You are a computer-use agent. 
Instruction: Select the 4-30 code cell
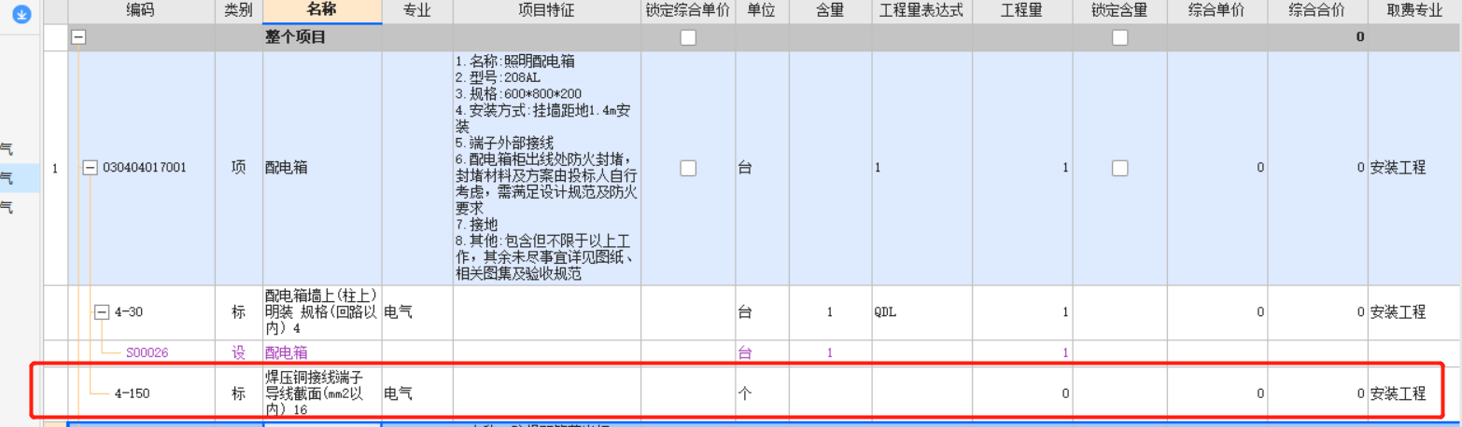point(129,312)
